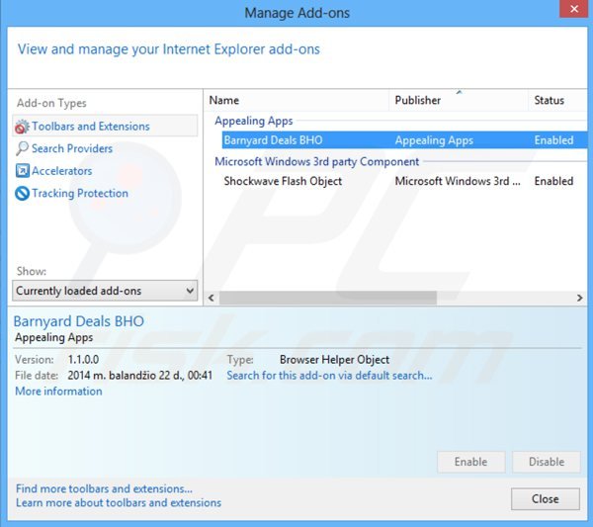Viewport: 593px width, 527px height.
Task: Click the Close button
Action: point(545,499)
